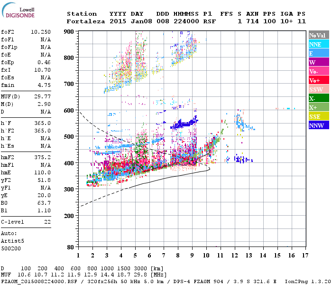Click the C-level value 22

click(47, 222)
